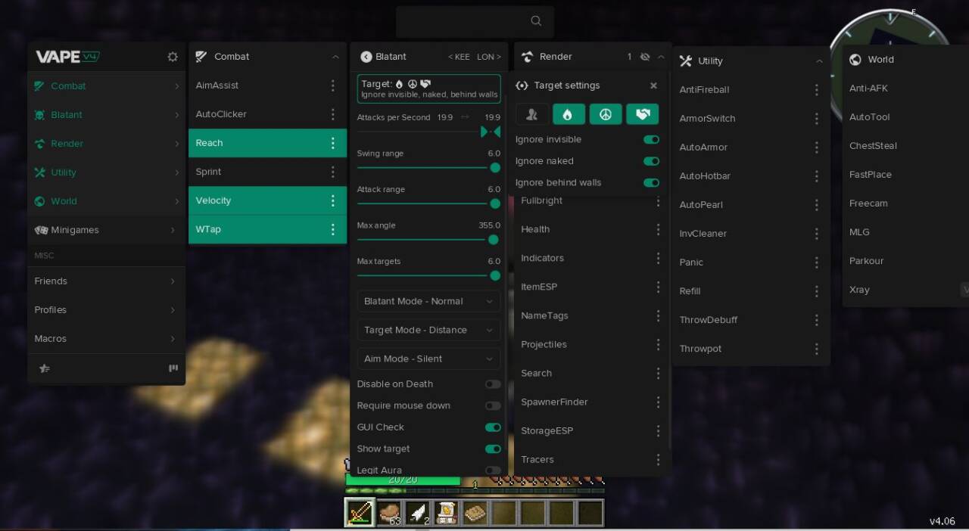Open ItemESP options dots

pos(658,287)
